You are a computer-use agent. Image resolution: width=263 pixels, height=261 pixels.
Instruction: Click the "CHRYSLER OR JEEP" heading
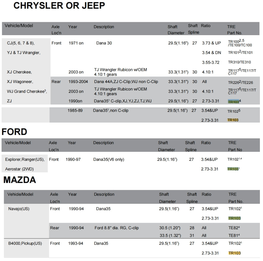(x=59, y=6)
